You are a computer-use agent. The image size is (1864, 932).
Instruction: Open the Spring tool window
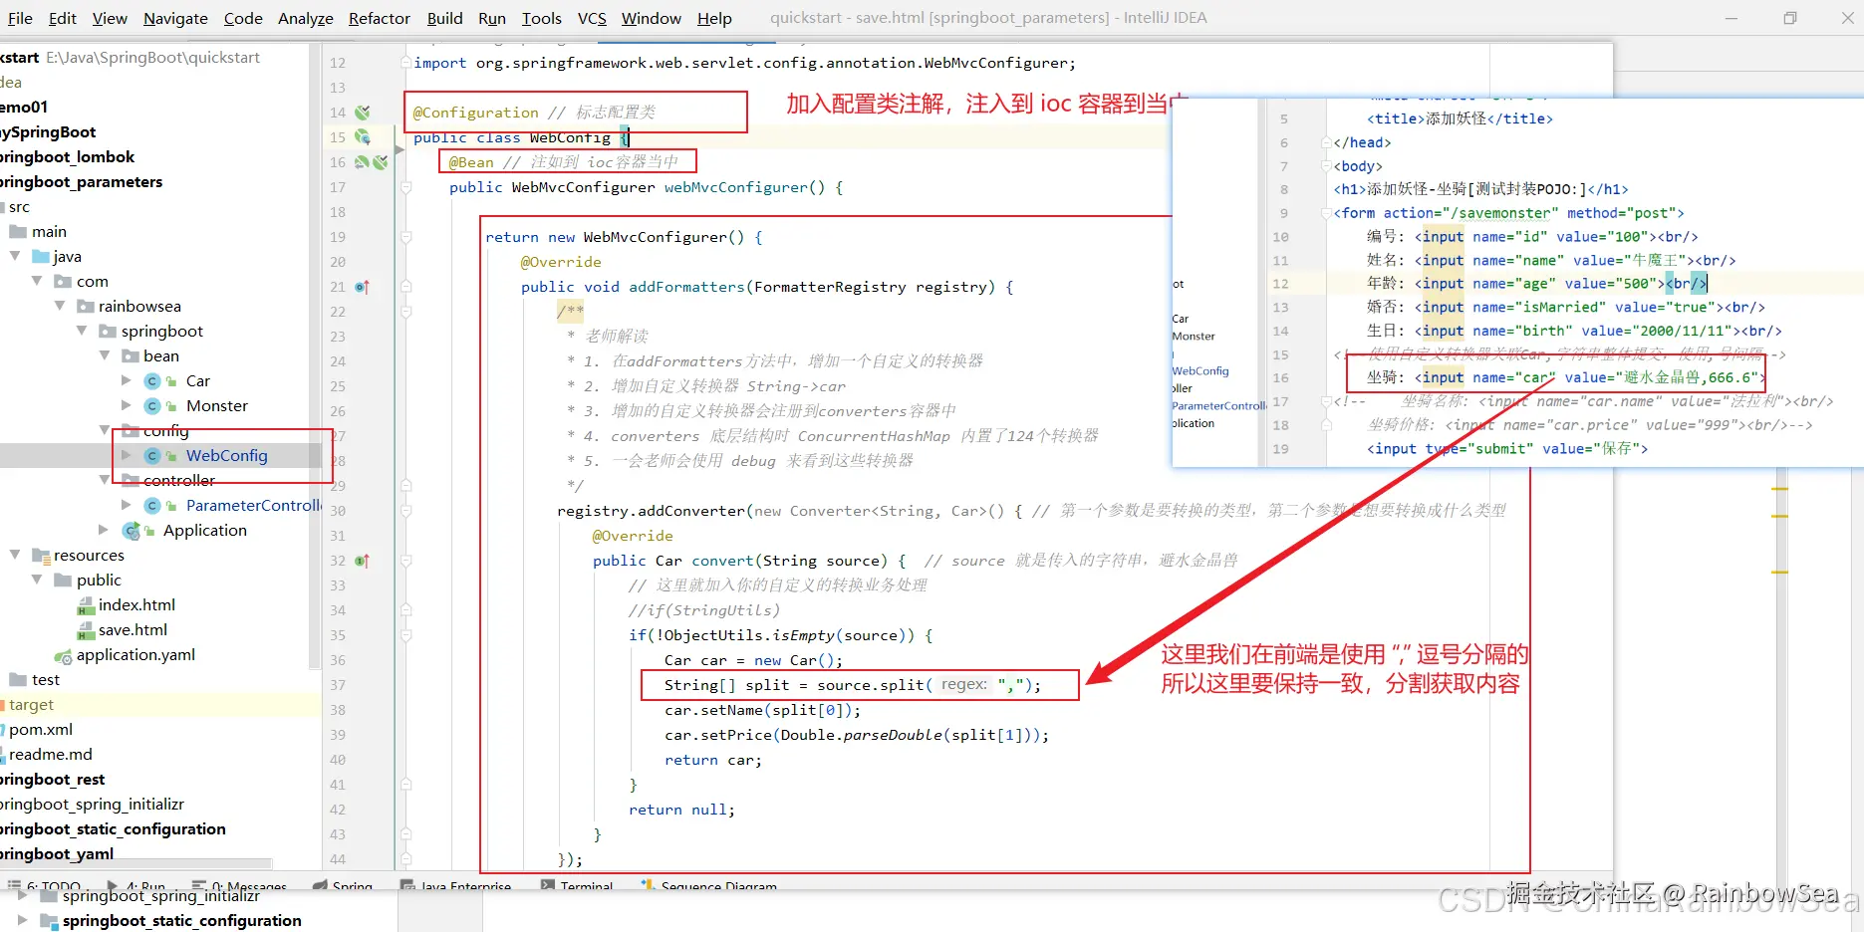point(343,884)
